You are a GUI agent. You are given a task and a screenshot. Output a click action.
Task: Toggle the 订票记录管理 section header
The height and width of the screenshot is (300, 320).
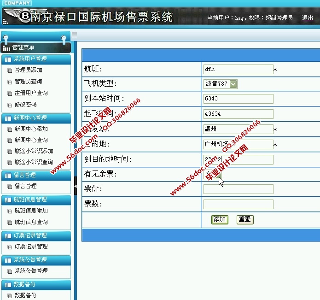pyautogui.click(x=36, y=236)
